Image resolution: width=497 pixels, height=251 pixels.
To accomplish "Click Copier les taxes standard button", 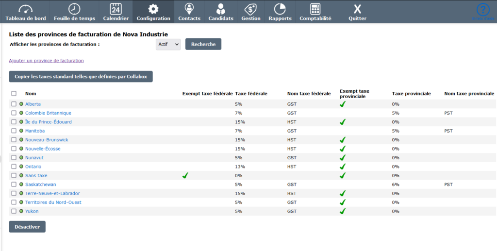I will pyautogui.click(x=81, y=77).
